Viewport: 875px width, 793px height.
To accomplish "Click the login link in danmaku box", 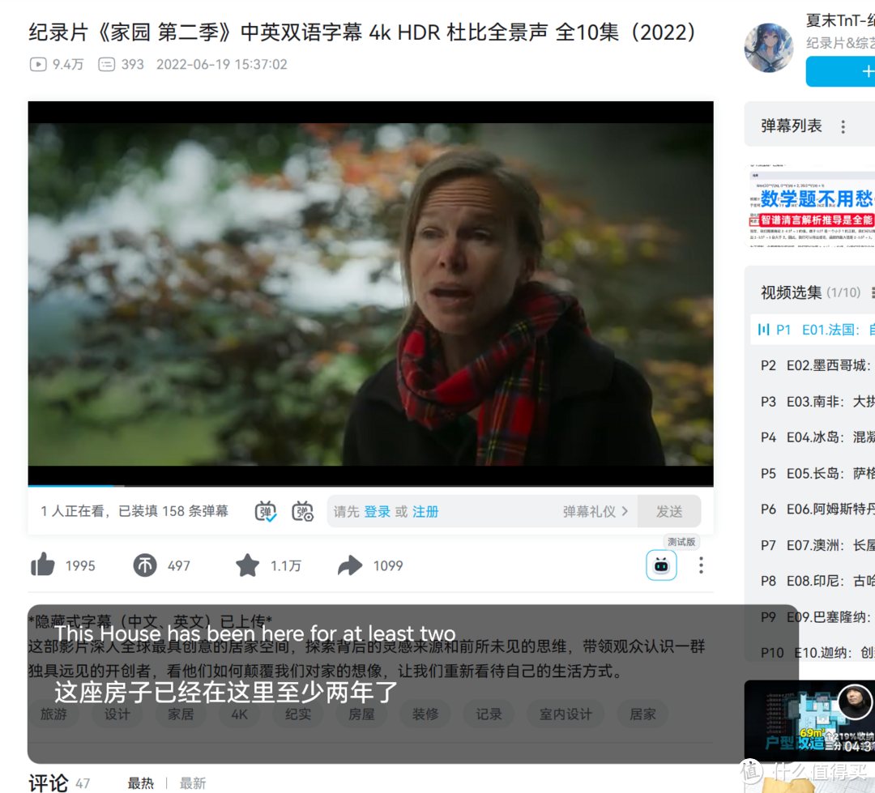I will coord(377,512).
